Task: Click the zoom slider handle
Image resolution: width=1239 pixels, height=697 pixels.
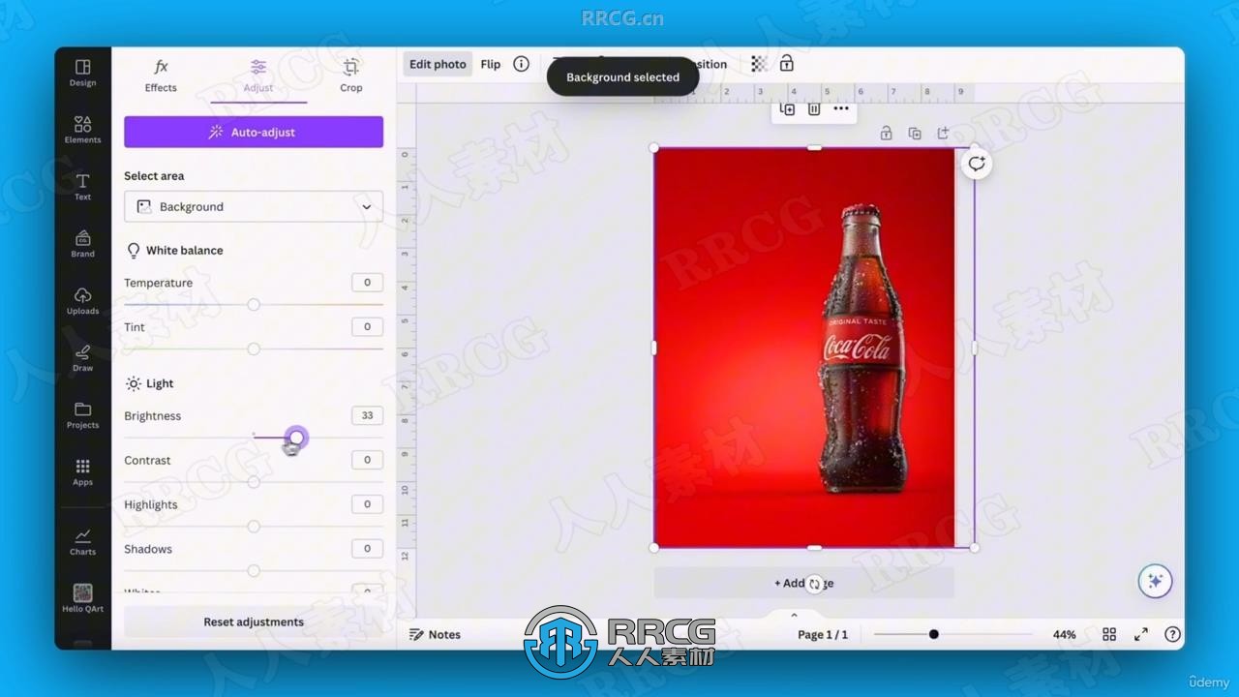Action: click(933, 634)
